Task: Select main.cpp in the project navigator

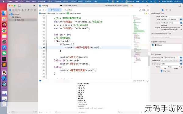Action: coord(23,20)
